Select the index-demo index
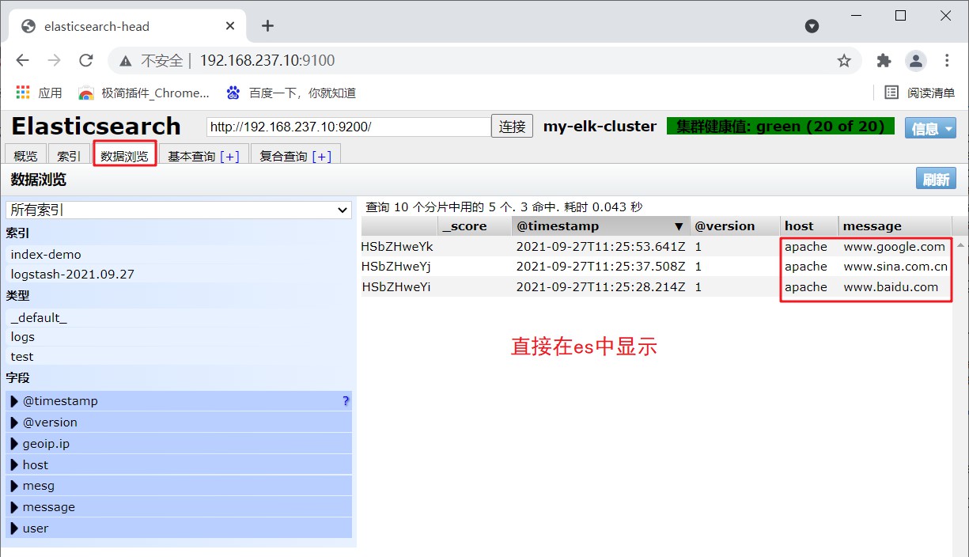This screenshot has width=969, height=557. point(179,255)
